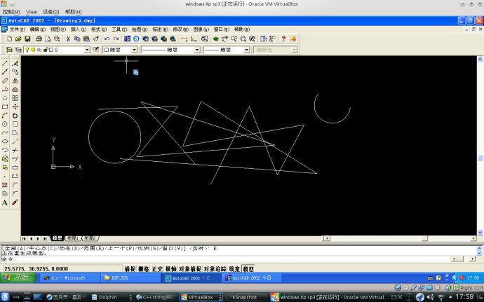Click the 命令 command line input
The width and height of the screenshot is (484, 302).
point(225,259)
